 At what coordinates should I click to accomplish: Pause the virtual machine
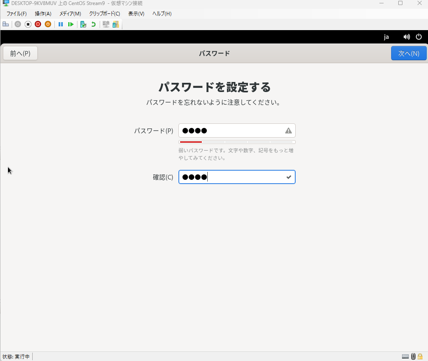[61, 24]
